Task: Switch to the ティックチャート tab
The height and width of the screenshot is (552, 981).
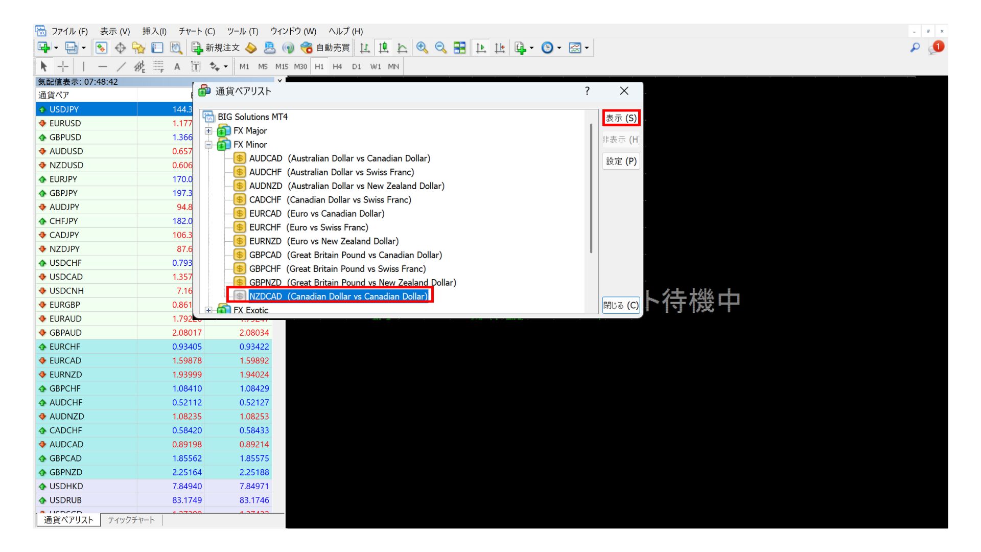Action: 131,520
